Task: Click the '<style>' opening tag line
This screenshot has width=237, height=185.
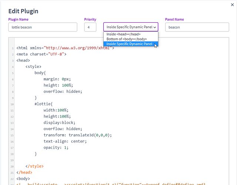Action: click(x=33, y=67)
